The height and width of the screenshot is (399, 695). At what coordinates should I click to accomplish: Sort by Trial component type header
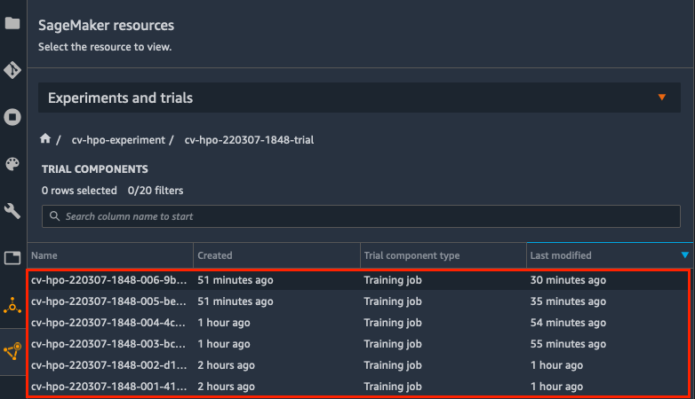tap(443, 255)
